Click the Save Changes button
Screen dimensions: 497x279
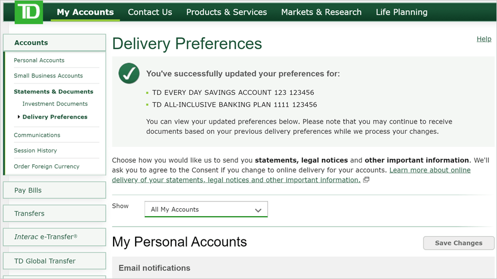pyautogui.click(x=459, y=243)
